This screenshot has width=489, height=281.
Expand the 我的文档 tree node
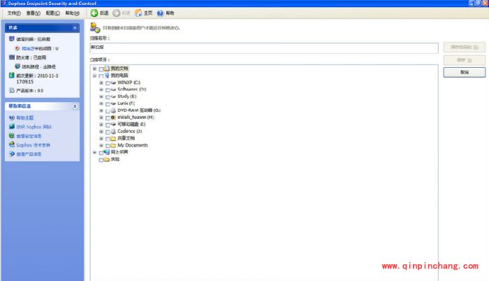94,69
